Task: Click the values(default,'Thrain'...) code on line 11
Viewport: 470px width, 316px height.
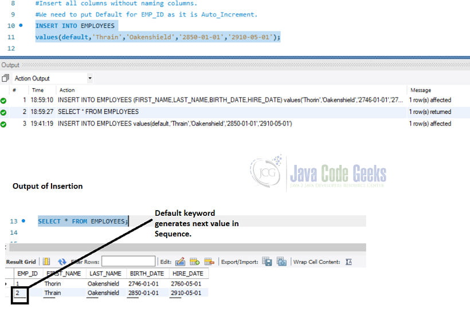Action: [x=158, y=37]
